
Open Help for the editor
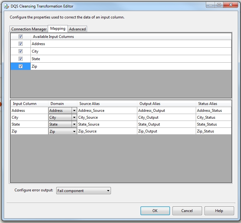pos(219,211)
